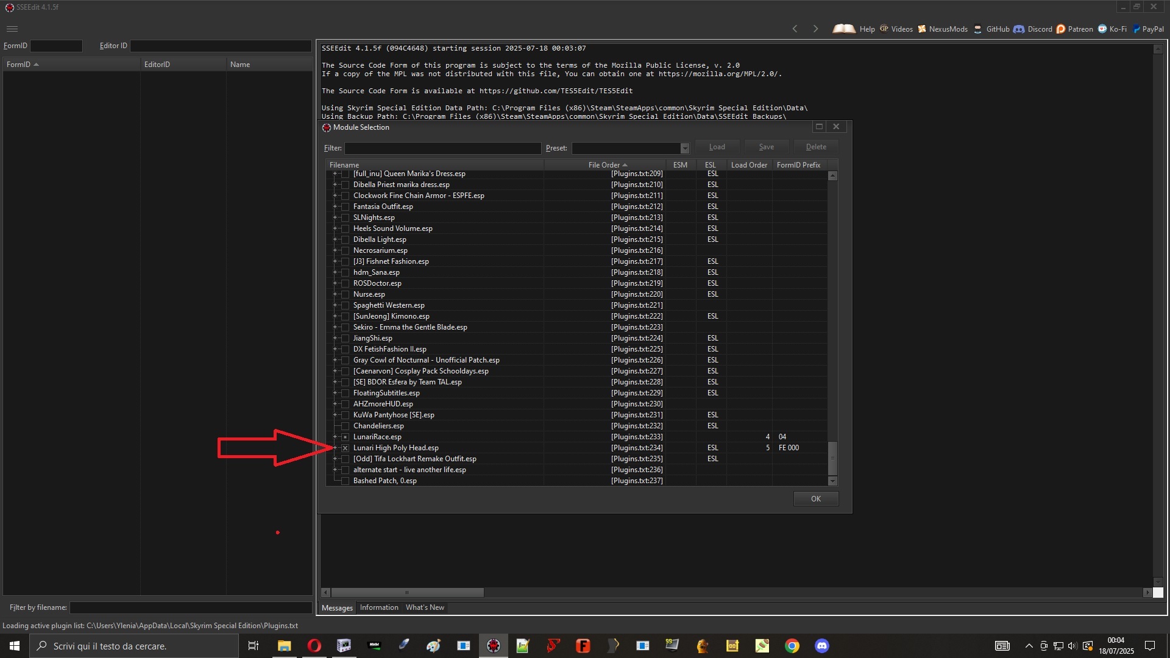Uncheck Lunari High Poly Head.esp
The height and width of the screenshot is (658, 1170).
pyautogui.click(x=346, y=448)
